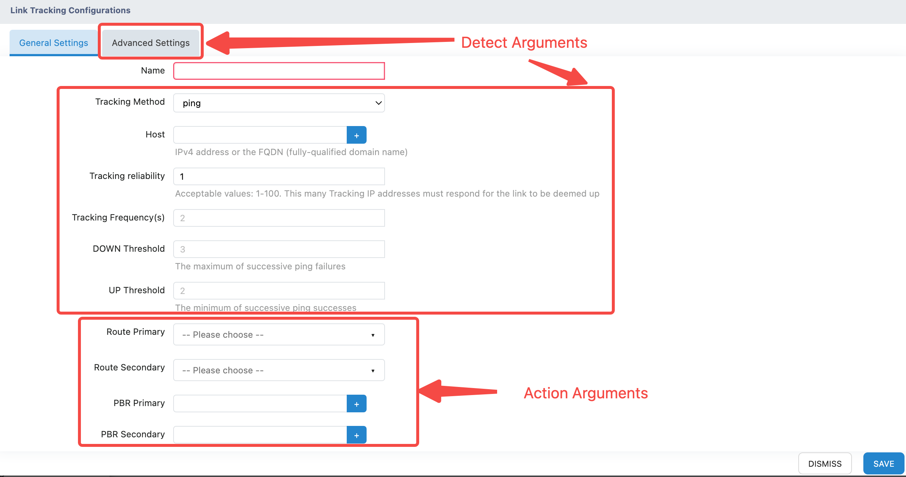Click the Tracking reliability input field

(279, 176)
